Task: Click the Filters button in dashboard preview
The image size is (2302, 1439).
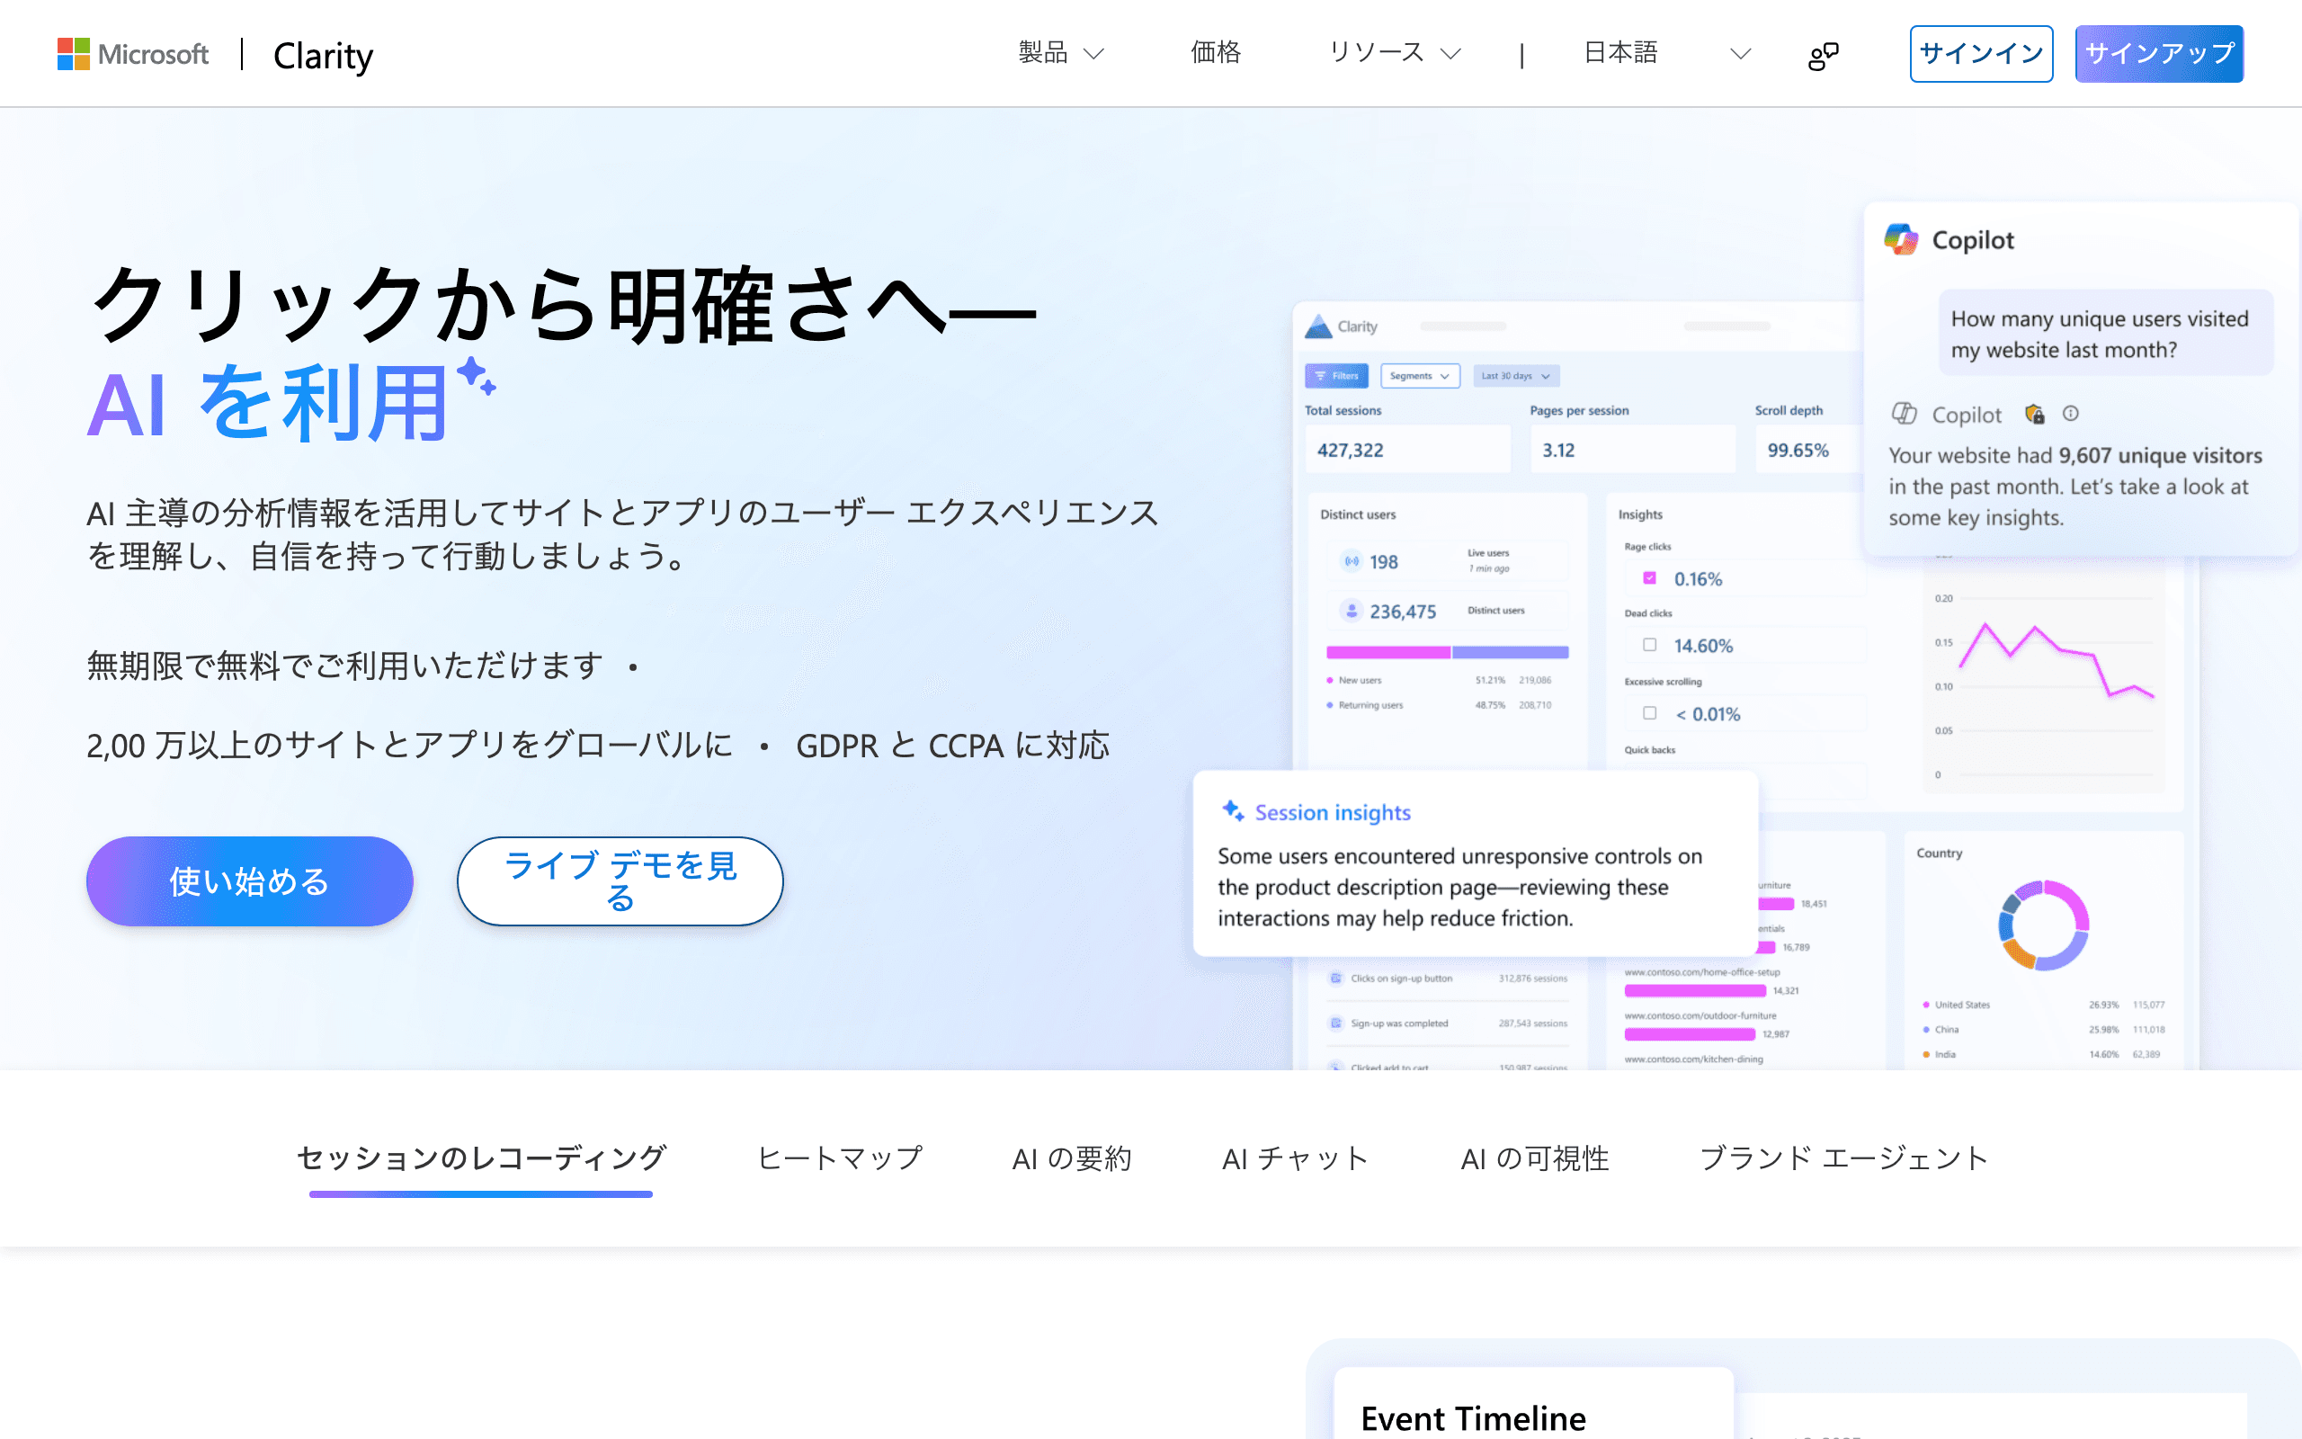Action: point(1336,376)
